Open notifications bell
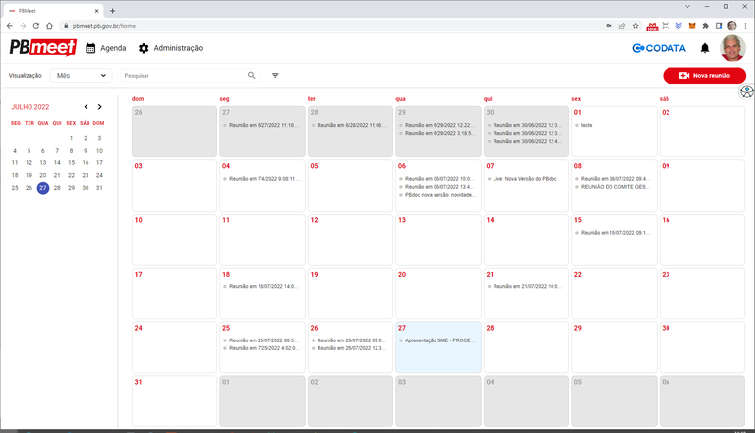Viewport: 755px width, 433px height. click(x=705, y=48)
